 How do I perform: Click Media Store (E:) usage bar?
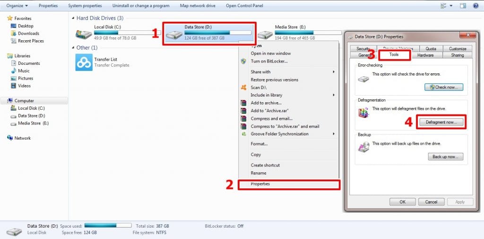308,33
